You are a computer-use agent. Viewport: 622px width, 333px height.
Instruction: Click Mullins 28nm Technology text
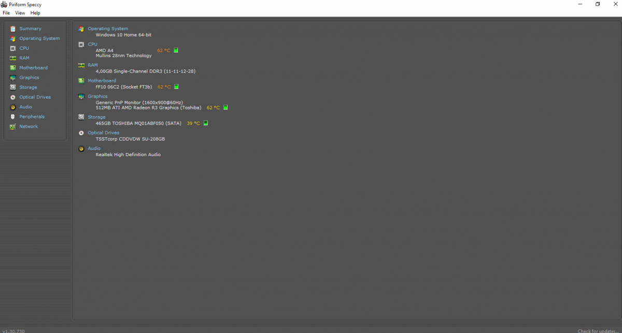point(123,55)
